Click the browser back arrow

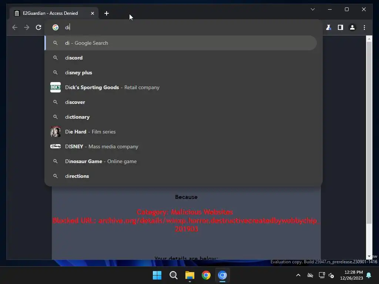tap(15, 27)
